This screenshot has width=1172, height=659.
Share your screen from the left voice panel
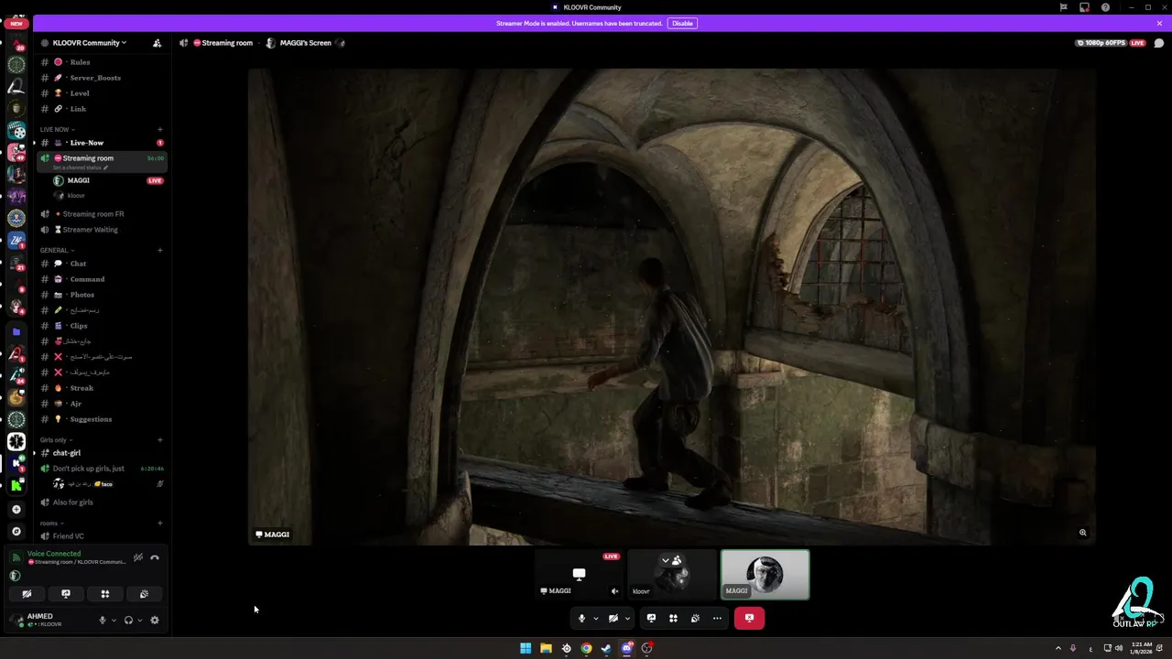pos(66,594)
